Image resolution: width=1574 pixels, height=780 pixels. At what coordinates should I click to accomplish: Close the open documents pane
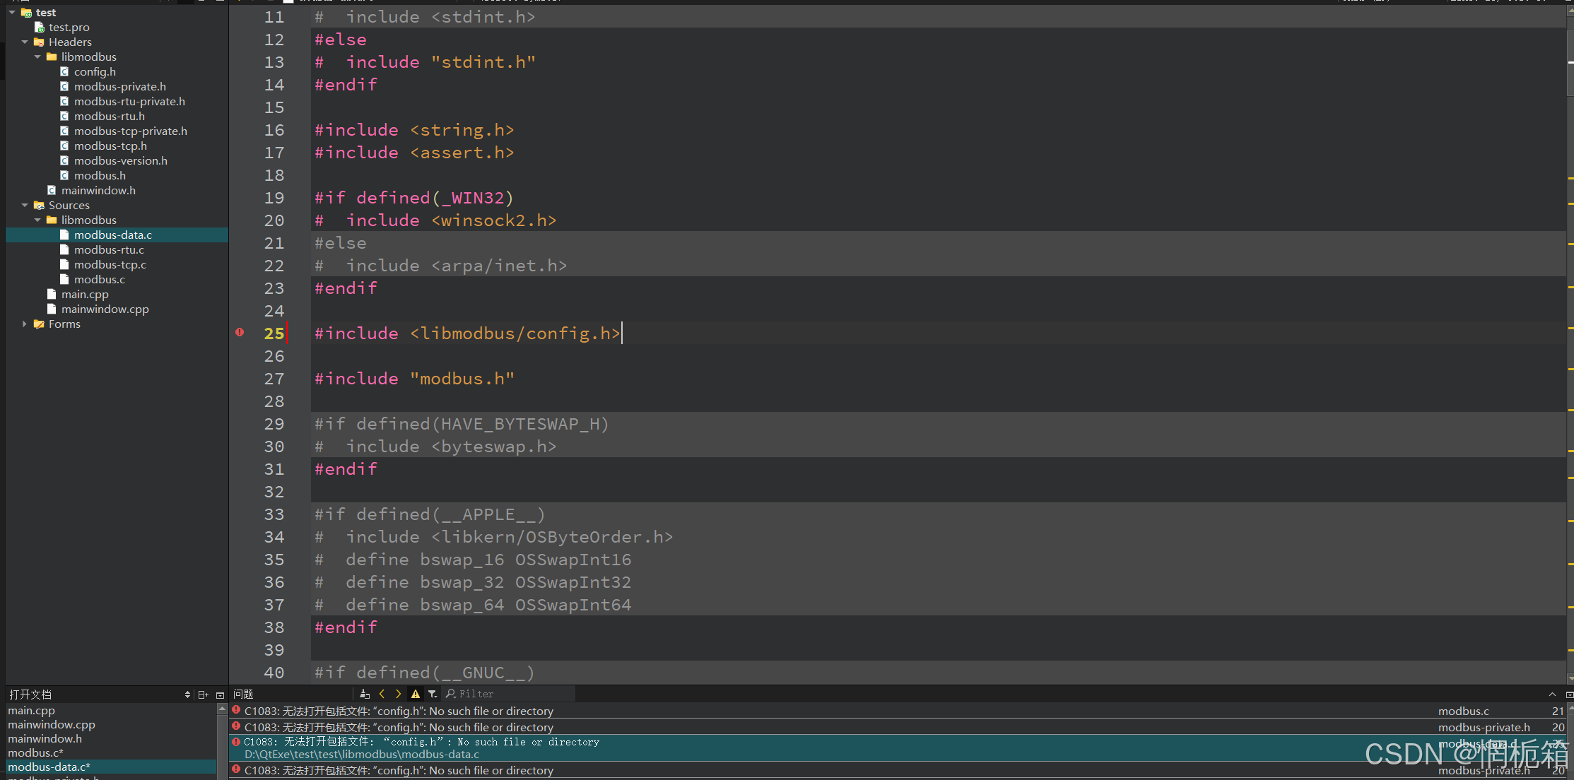coord(220,695)
